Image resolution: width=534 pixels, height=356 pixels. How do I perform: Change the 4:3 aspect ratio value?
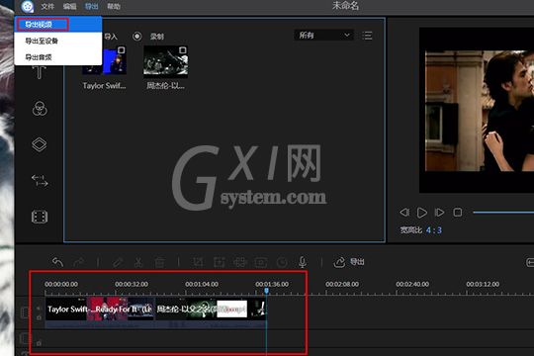(433, 230)
